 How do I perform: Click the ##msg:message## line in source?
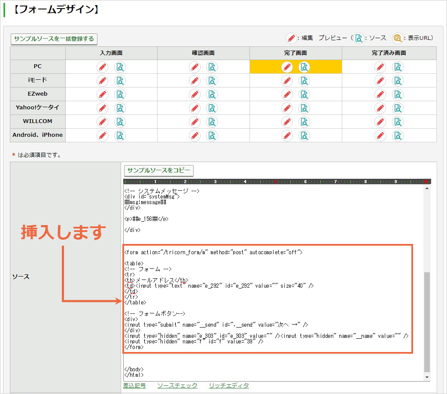pos(146,202)
